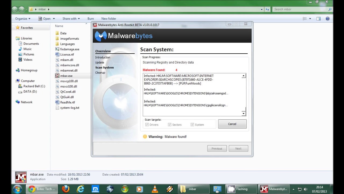Click the mbar taskbar button
The image size is (344, 194).
193,189
